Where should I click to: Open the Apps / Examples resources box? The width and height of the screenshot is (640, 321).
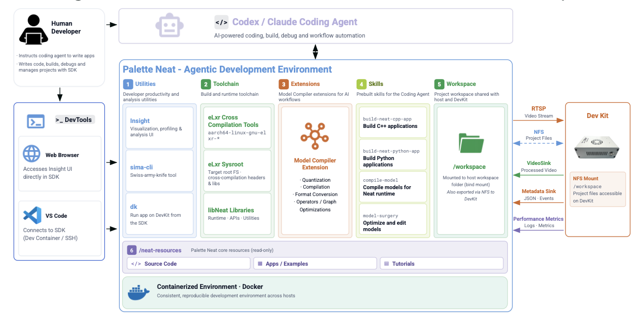(x=315, y=264)
